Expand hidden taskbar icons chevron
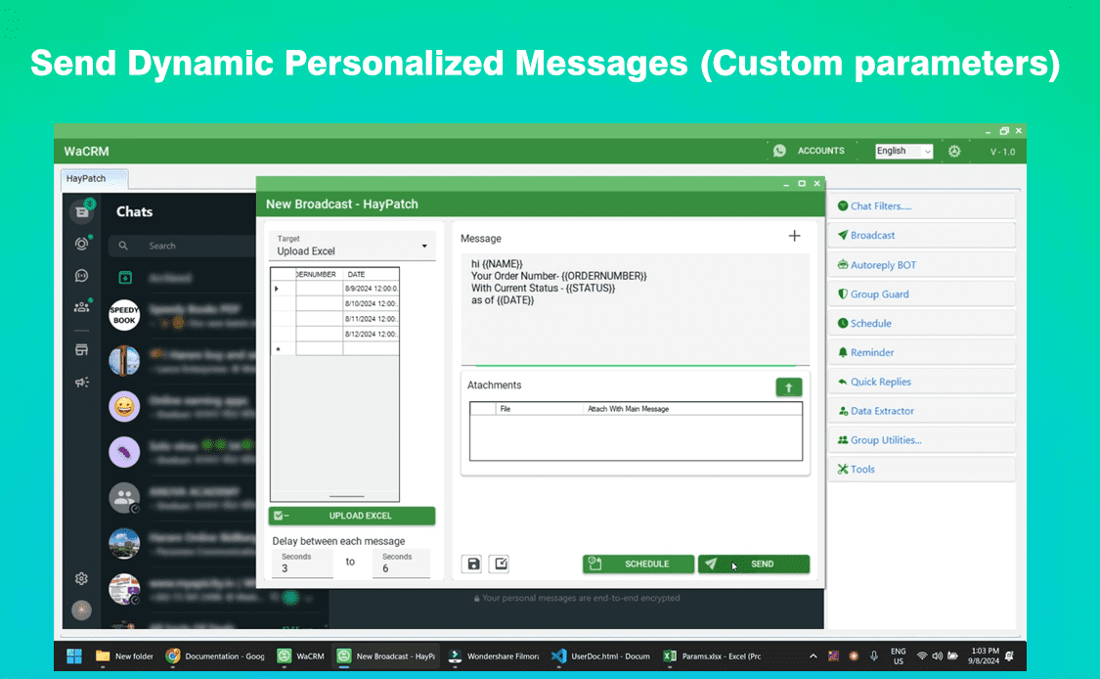The width and height of the screenshot is (1100, 679). pyautogui.click(x=813, y=656)
